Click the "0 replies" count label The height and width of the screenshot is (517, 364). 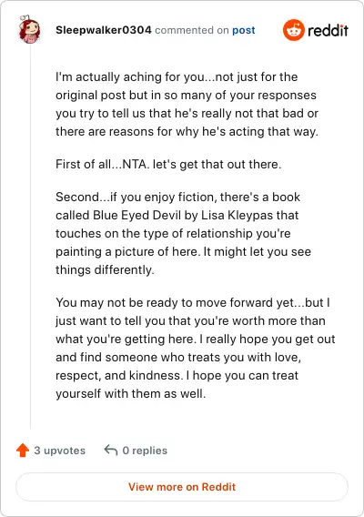145,451
